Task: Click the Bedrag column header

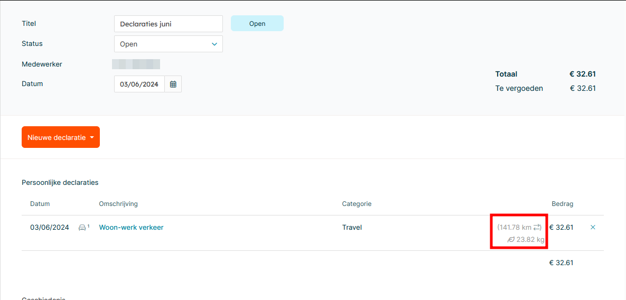Action: tap(562, 204)
